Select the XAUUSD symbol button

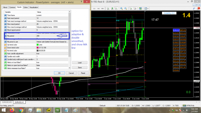pos(183,64)
